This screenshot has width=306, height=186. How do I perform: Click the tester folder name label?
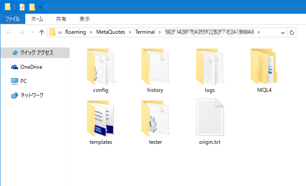point(155,142)
